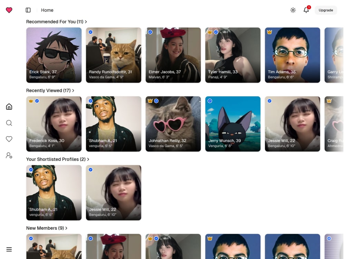Viewport: 345px width, 259px height.
Task: Switch theme with the sun icon
Action: (x=293, y=10)
